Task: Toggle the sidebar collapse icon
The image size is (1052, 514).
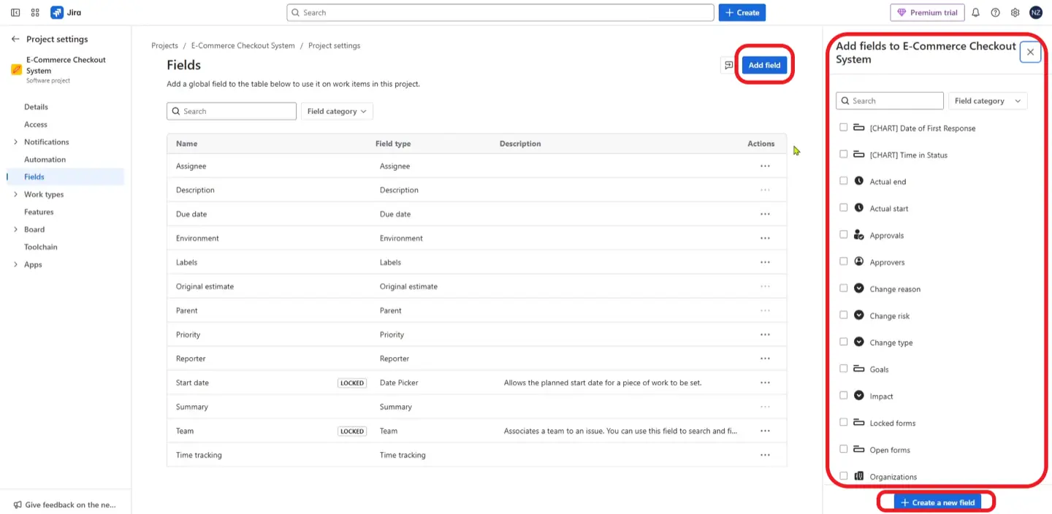Action: tap(15, 12)
